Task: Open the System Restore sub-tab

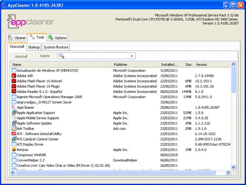Action: (x=56, y=47)
